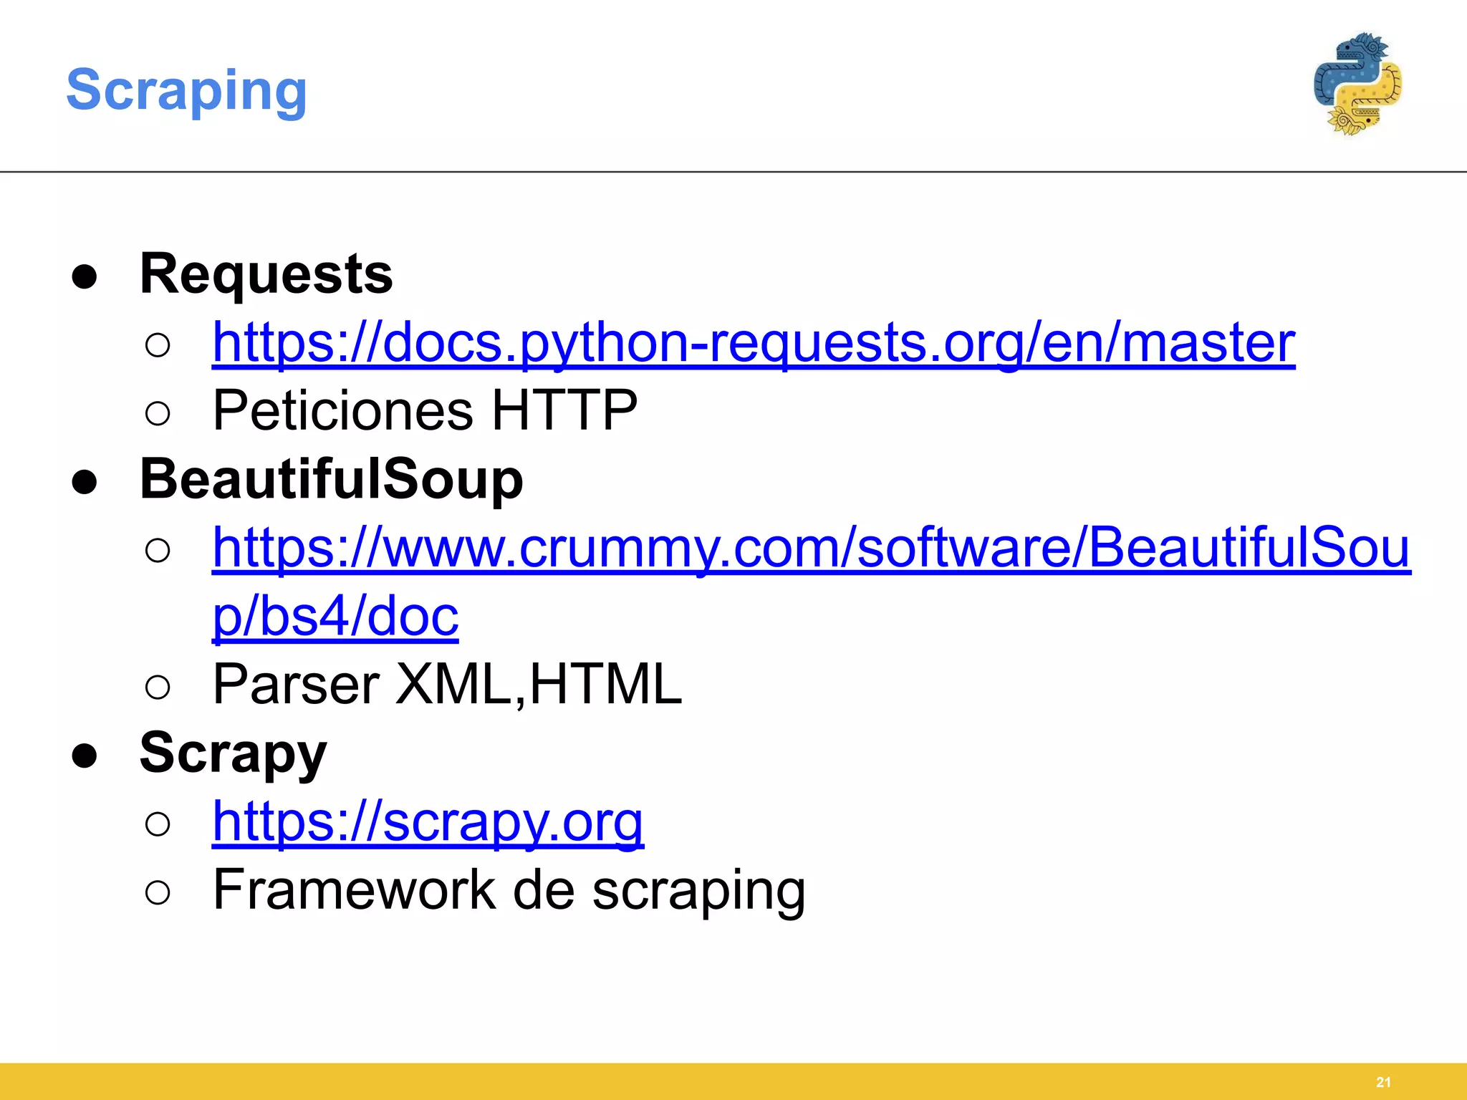The height and width of the screenshot is (1100, 1467).
Task: Click hollow bullet beside Framework de scraping
Action: 158,892
